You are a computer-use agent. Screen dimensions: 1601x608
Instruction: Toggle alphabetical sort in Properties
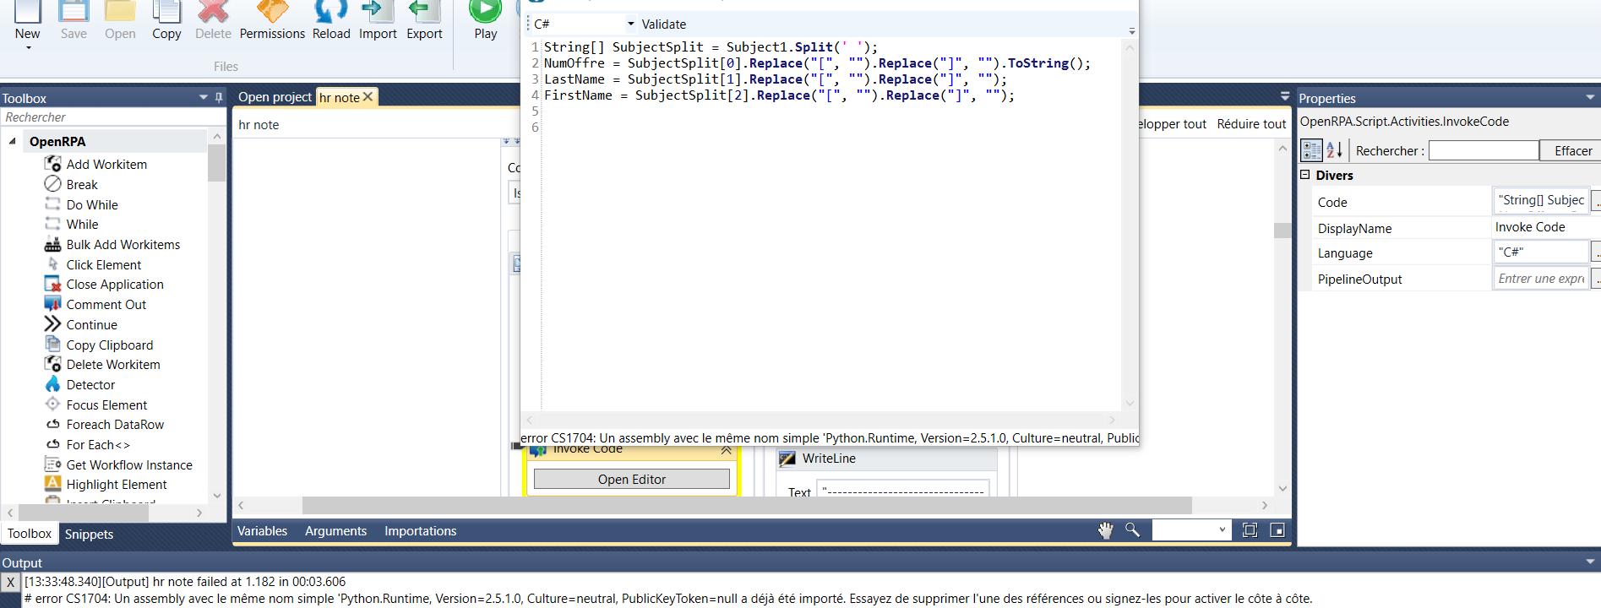1334,150
